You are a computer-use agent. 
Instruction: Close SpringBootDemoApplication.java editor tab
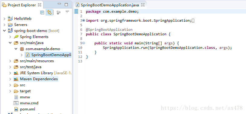143,5
